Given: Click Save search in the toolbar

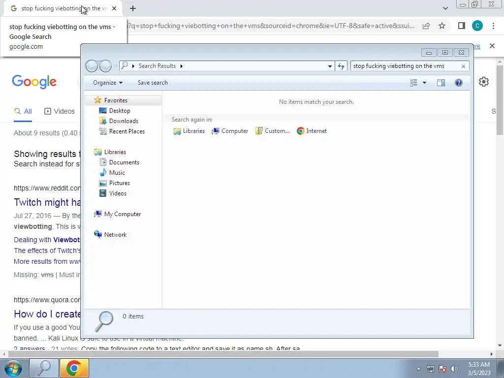Looking at the screenshot, I should pos(153,83).
